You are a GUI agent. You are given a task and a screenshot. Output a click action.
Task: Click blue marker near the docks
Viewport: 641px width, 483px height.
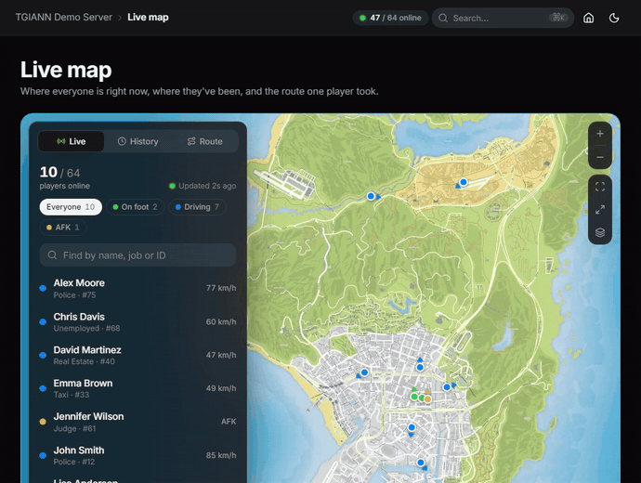click(421, 463)
